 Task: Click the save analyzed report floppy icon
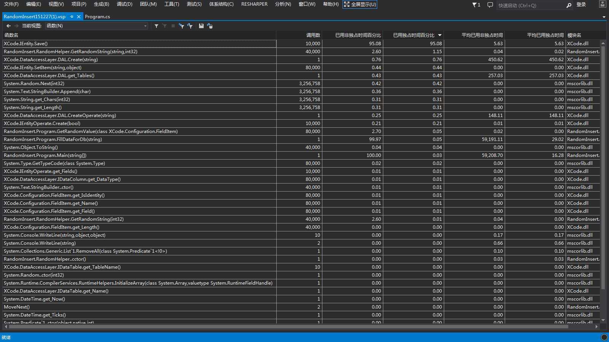[x=201, y=26]
